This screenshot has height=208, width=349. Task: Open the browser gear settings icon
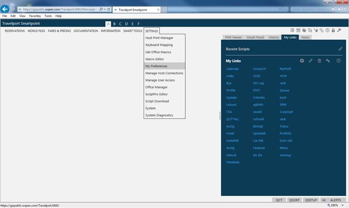(345, 9)
